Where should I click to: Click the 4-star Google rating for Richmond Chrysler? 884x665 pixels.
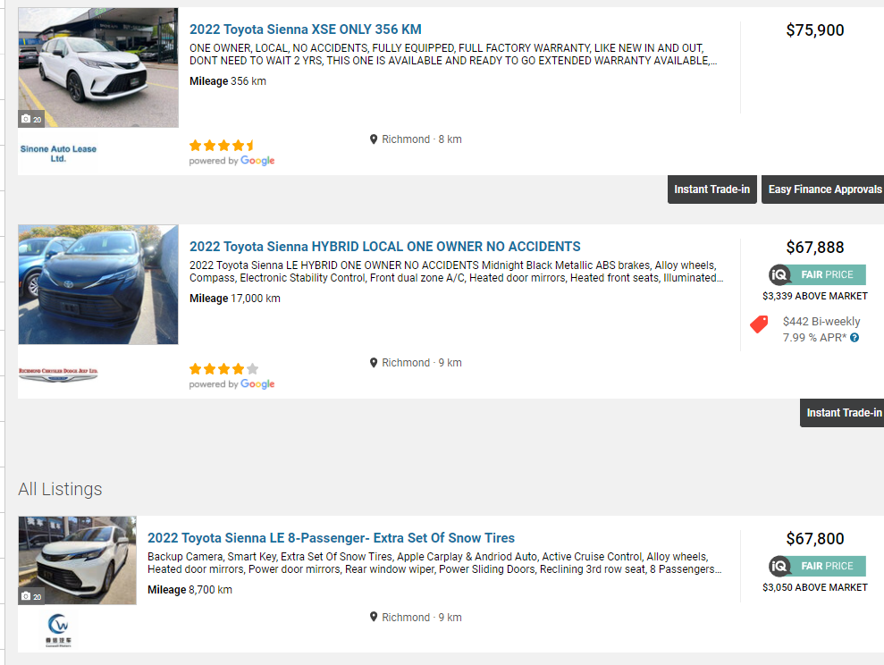tap(223, 368)
